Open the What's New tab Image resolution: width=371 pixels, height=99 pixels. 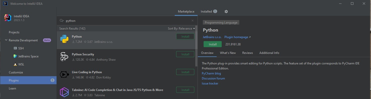click(228, 53)
